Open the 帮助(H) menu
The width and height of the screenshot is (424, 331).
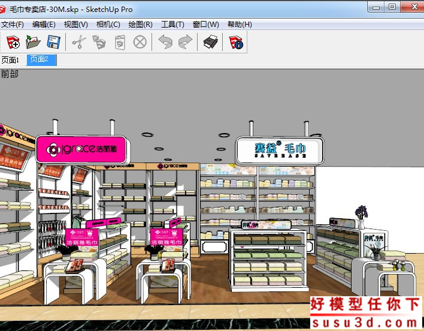(240, 25)
